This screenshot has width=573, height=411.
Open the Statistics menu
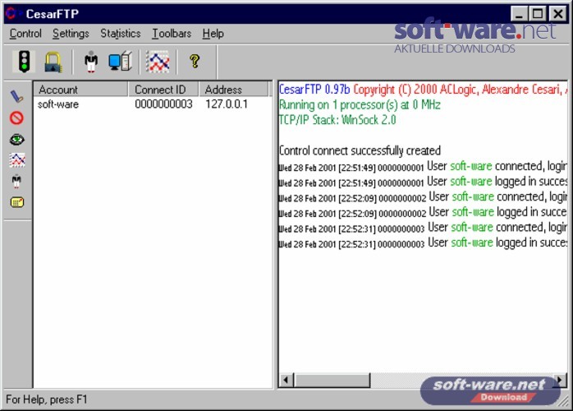(120, 34)
